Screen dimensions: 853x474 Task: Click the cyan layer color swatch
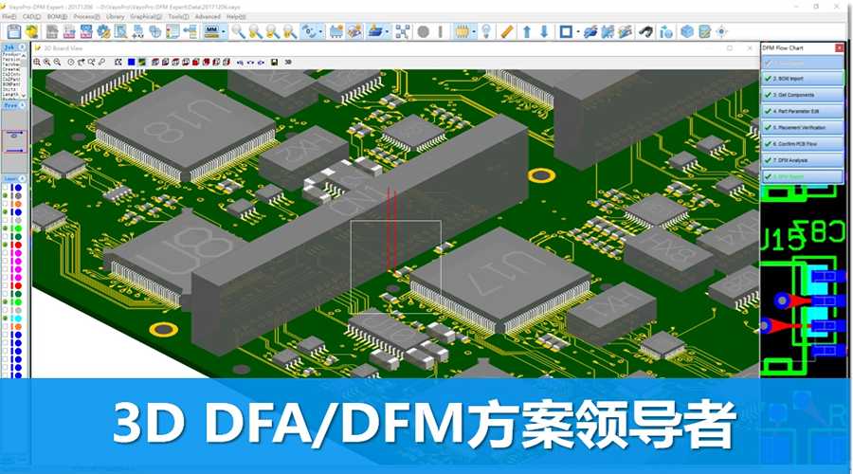[18, 319]
